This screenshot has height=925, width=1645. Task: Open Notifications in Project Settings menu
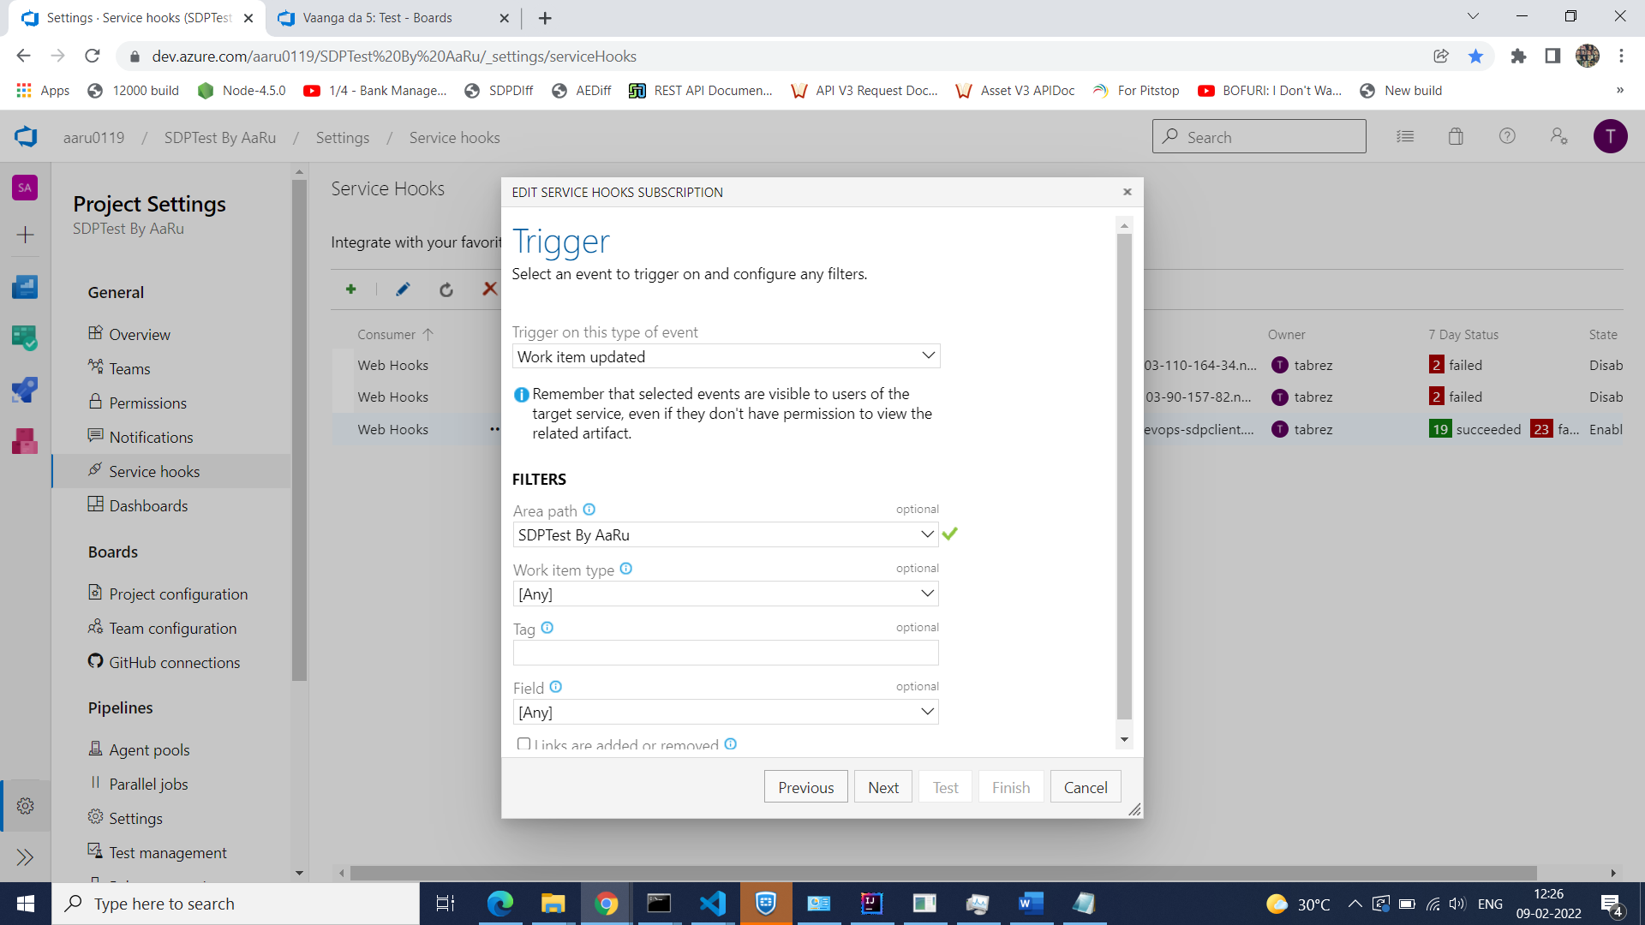151,437
